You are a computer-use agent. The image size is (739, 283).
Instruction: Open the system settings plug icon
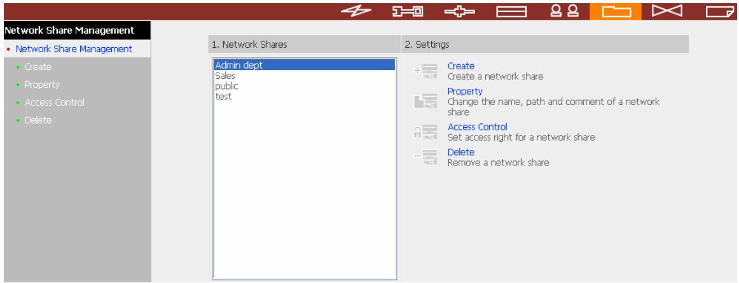pos(408,11)
